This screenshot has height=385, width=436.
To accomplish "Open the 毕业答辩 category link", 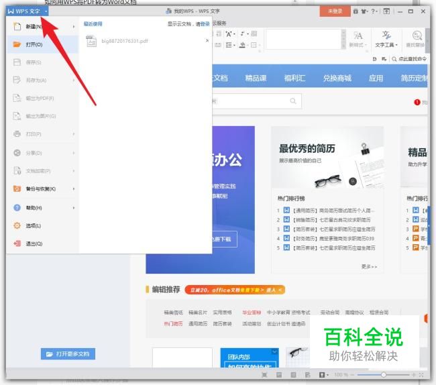I will [x=252, y=313].
